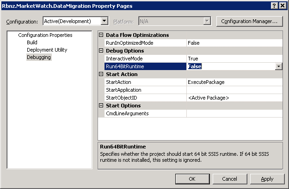This screenshot has height=189, width=289.
Task: Click the empty StartApplication value field
Action: click(234, 90)
